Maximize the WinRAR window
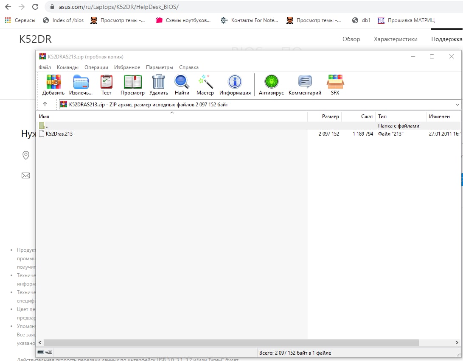Screen dimensions: 463x361 (432, 56)
